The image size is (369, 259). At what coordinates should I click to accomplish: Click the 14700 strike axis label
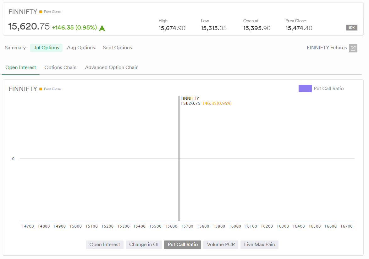[x=28, y=226]
